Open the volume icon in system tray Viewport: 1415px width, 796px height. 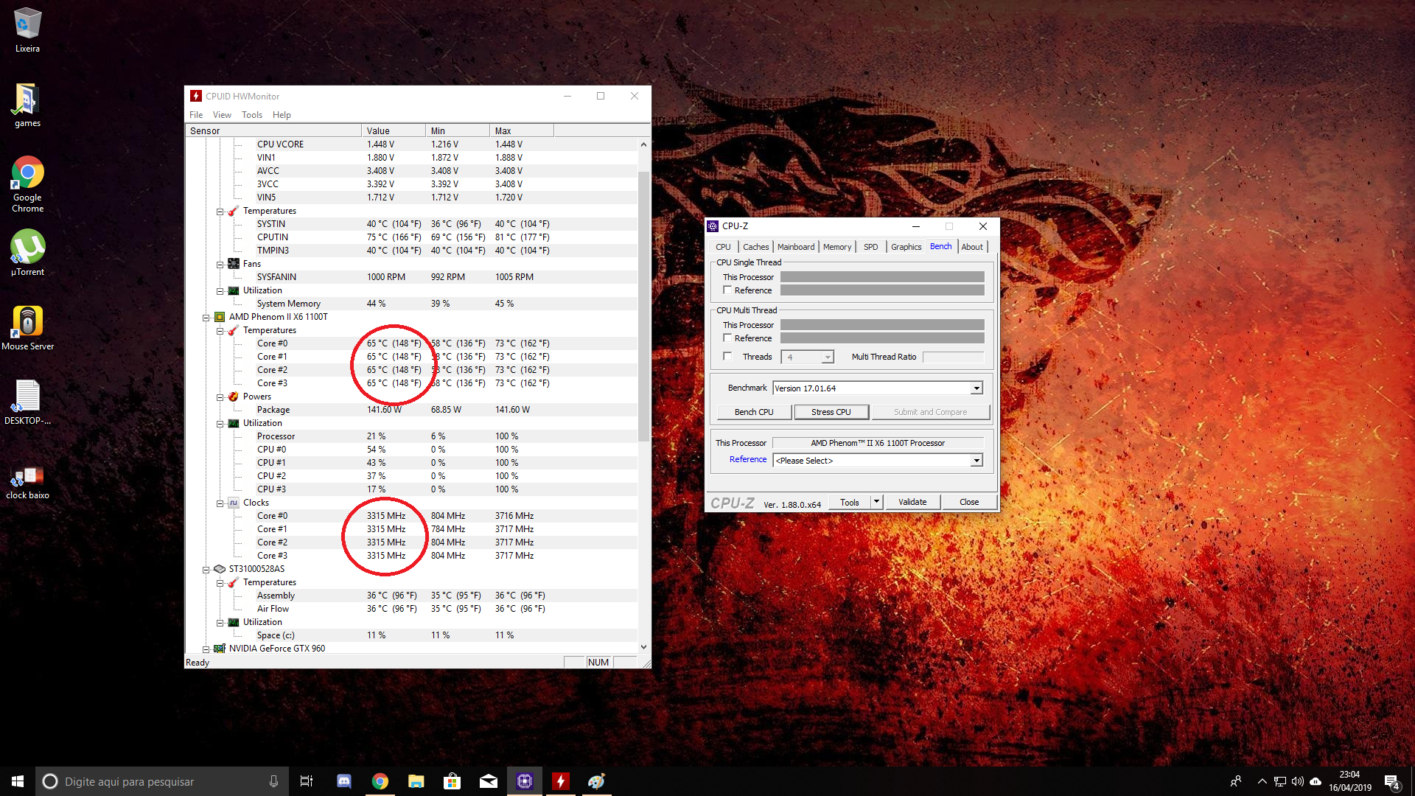click(1298, 781)
